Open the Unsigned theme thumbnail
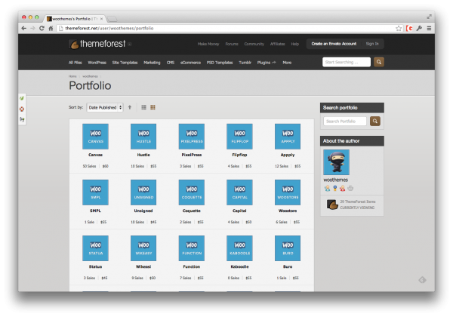 coord(143,192)
